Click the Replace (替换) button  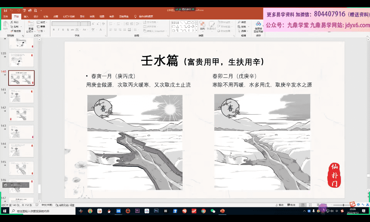(243, 27)
